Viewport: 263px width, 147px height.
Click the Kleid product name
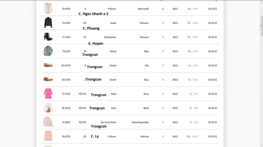coord(113,94)
